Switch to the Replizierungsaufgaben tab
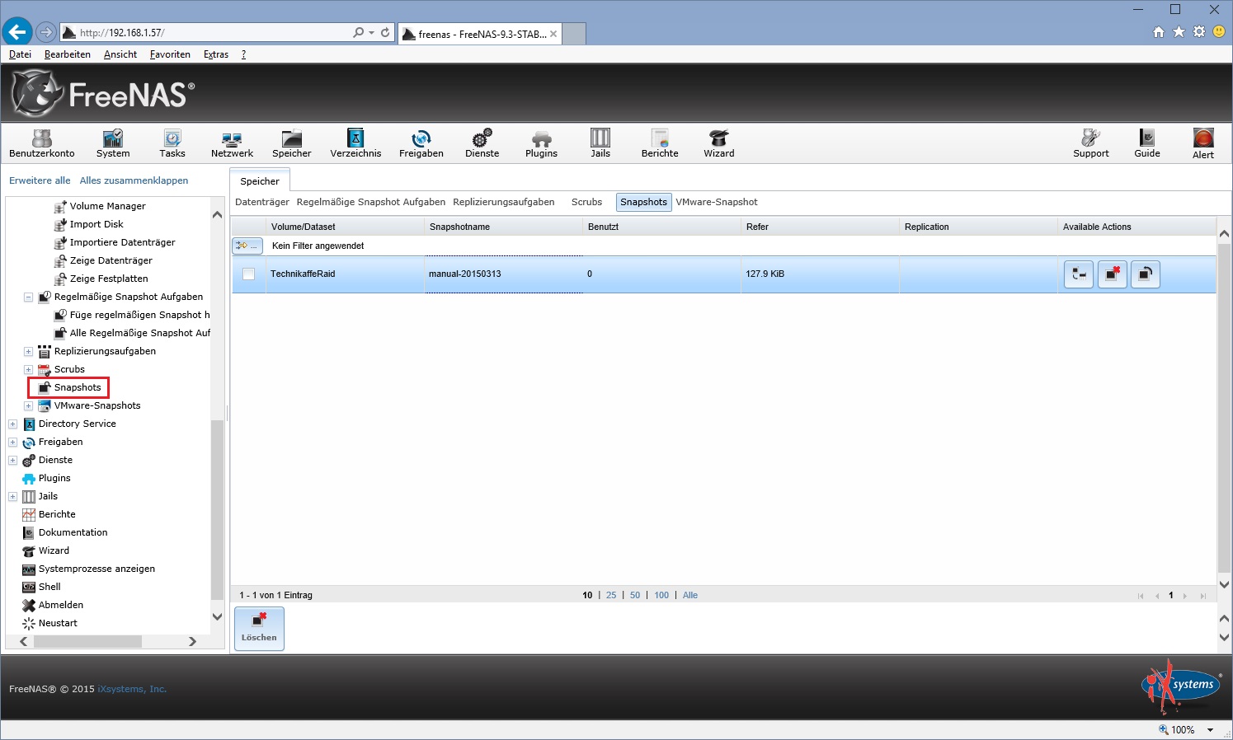Viewport: 1233px width, 740px height. [503, 202]
